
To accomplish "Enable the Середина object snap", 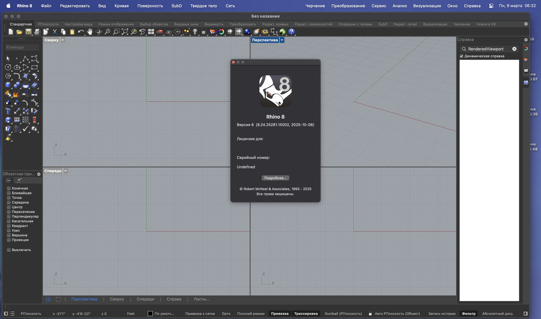I will (x=8, y=202).
